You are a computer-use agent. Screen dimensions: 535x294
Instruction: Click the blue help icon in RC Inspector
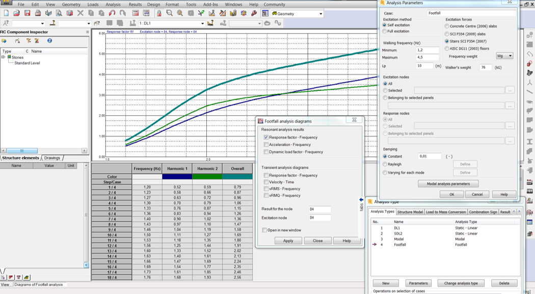[49, 41]
